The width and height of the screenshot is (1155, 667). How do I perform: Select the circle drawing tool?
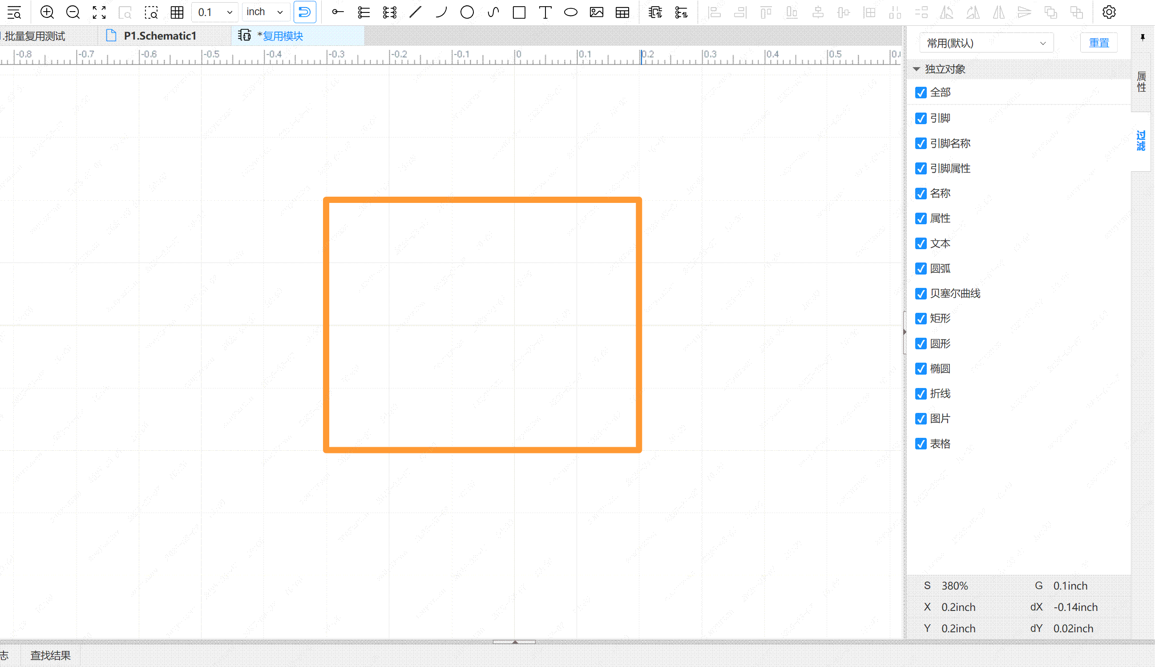[x=467, y=12]
